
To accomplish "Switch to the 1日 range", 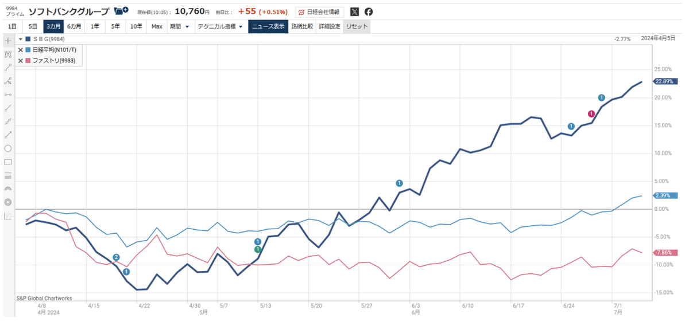I will [13, 26].
